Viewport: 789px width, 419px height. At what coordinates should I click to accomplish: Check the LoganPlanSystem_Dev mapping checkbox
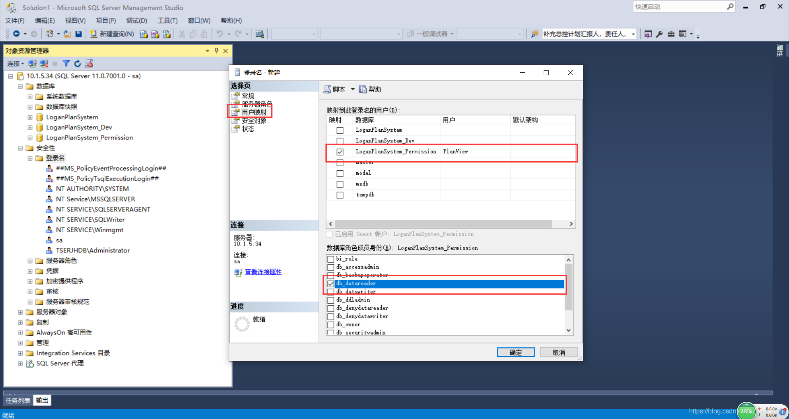click(340, 141)
